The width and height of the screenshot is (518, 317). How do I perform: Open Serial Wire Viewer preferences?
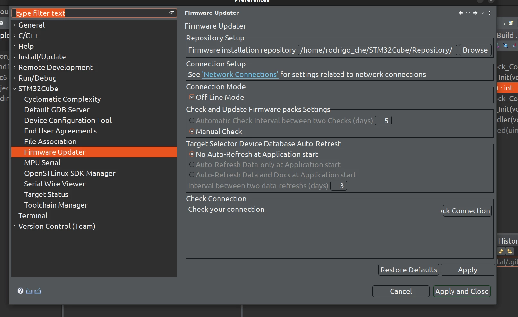(55, 184)
